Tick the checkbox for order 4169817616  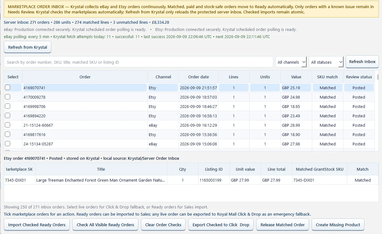[8, 134]
